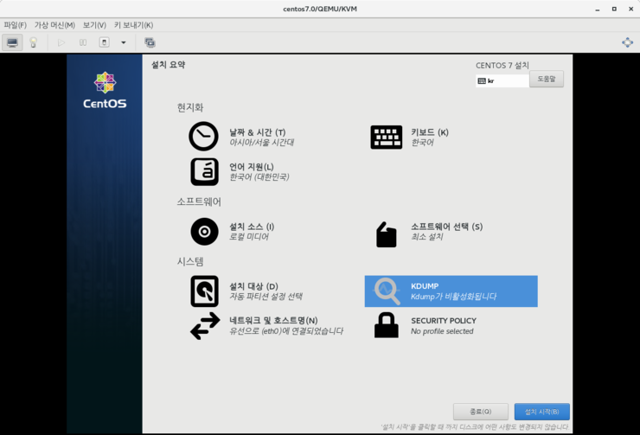Open the Date & Time clock icon
This screenshot has width=640, height=435.
[203, 137]
